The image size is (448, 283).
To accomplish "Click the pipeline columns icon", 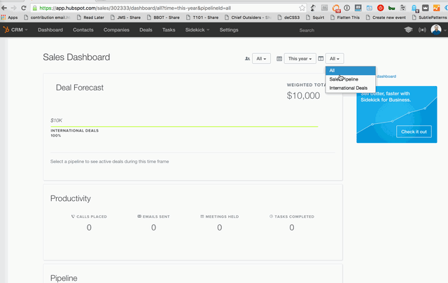I will pyautogui.click(x=321, y=59).
